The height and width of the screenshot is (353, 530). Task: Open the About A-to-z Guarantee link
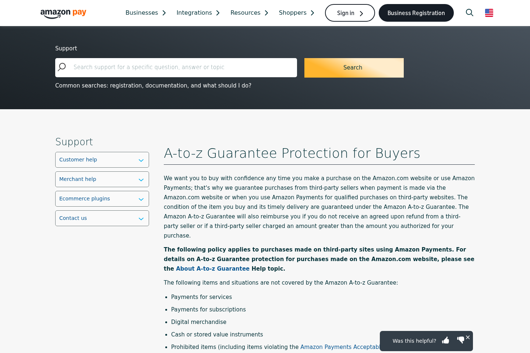213,269
